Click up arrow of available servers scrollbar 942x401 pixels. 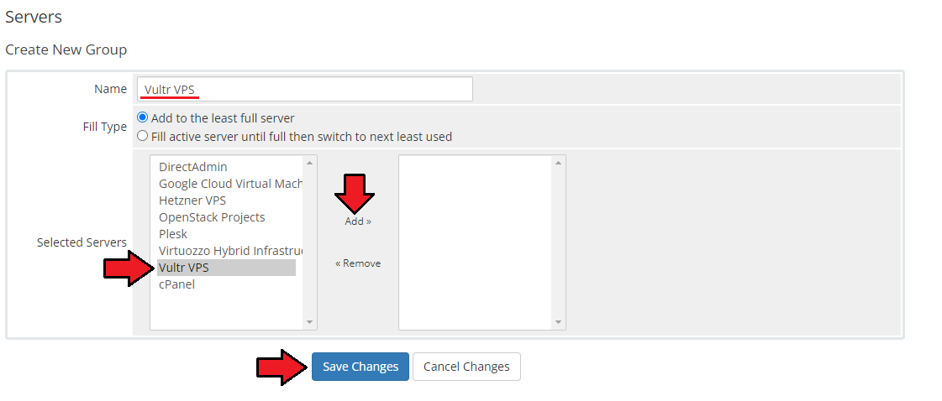pyautogui.click(x=309, y=163)
